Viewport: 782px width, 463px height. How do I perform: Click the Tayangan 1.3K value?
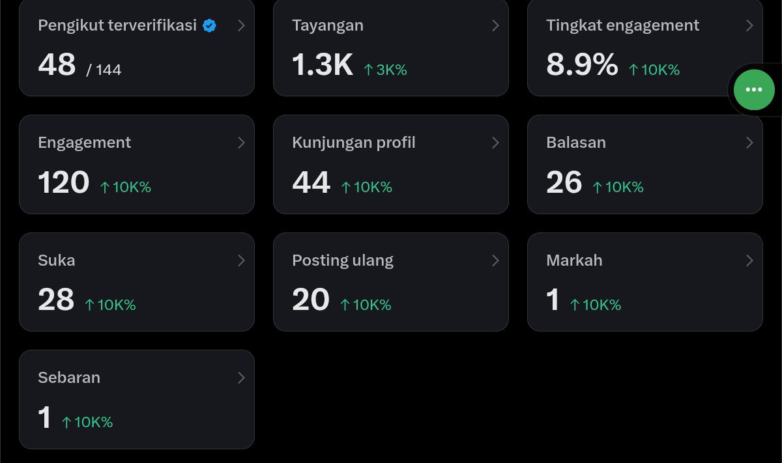pos(323,65)
